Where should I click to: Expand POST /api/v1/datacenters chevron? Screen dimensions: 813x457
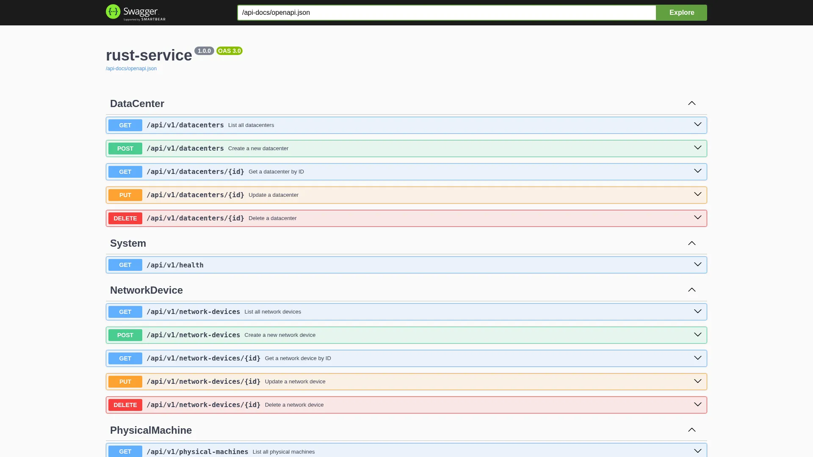[x=697, y=148]
